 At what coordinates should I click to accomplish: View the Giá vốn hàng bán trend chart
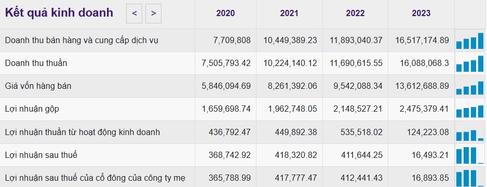pyautogui.click(x=470, y=86)
